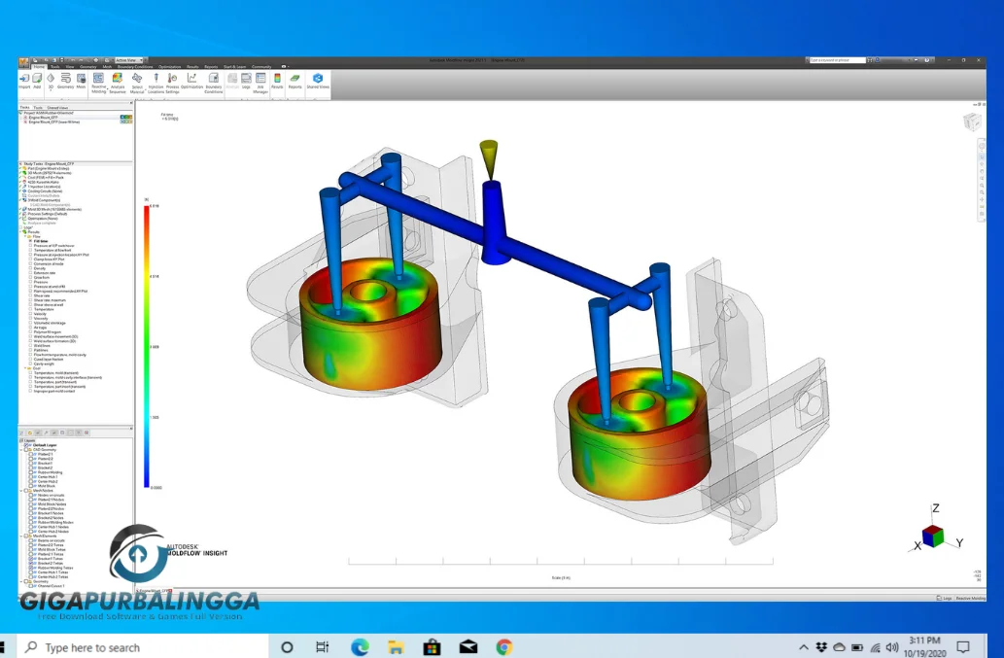Check the Temperature at flow front result
Viewport: 1004px width, 658px height.
pyautogui.click(x=30, y=250)
